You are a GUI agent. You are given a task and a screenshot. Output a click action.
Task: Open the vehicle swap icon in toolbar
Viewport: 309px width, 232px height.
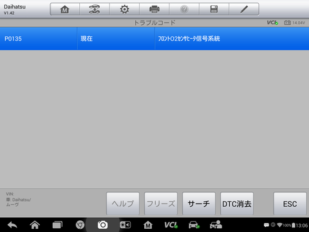95,9
